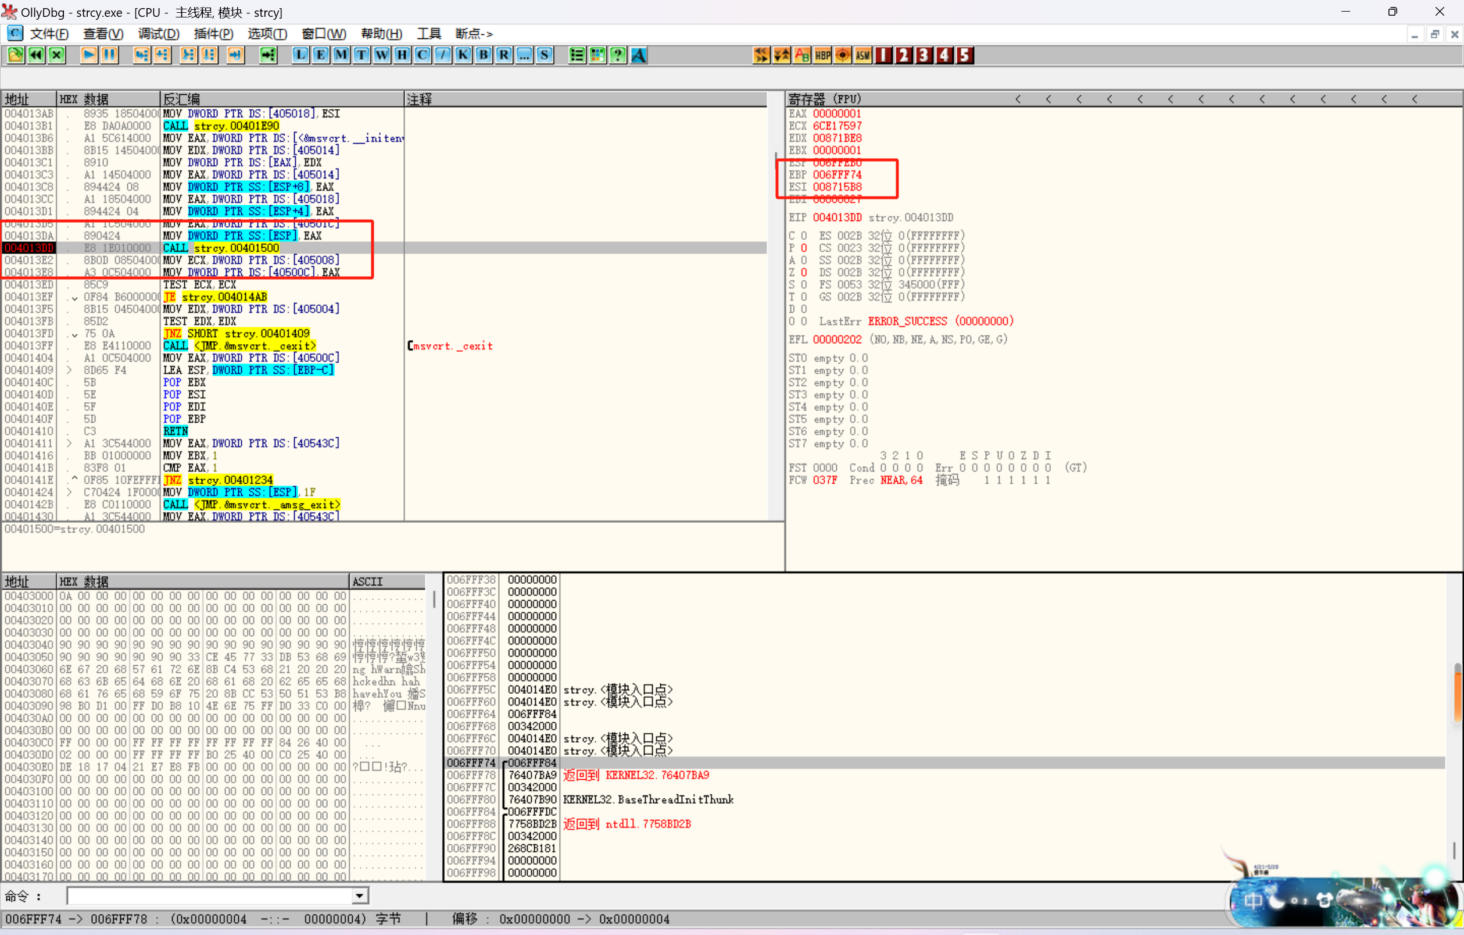
Task: Click the Execute till return icon
Action: [x=235, y=55]
